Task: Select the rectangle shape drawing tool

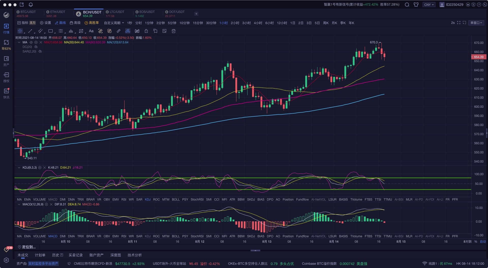Action: click(51, 31)
